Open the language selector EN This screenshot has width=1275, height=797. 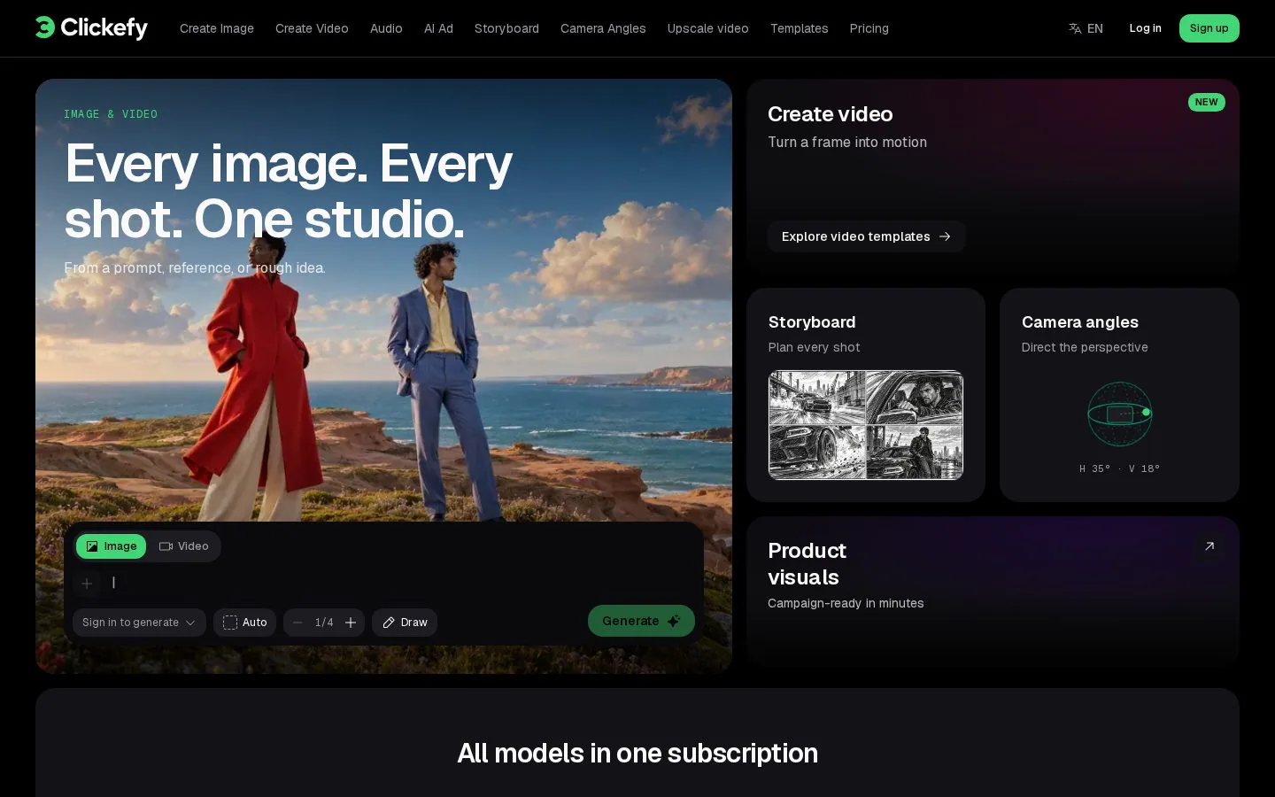tap(1086, 28)
